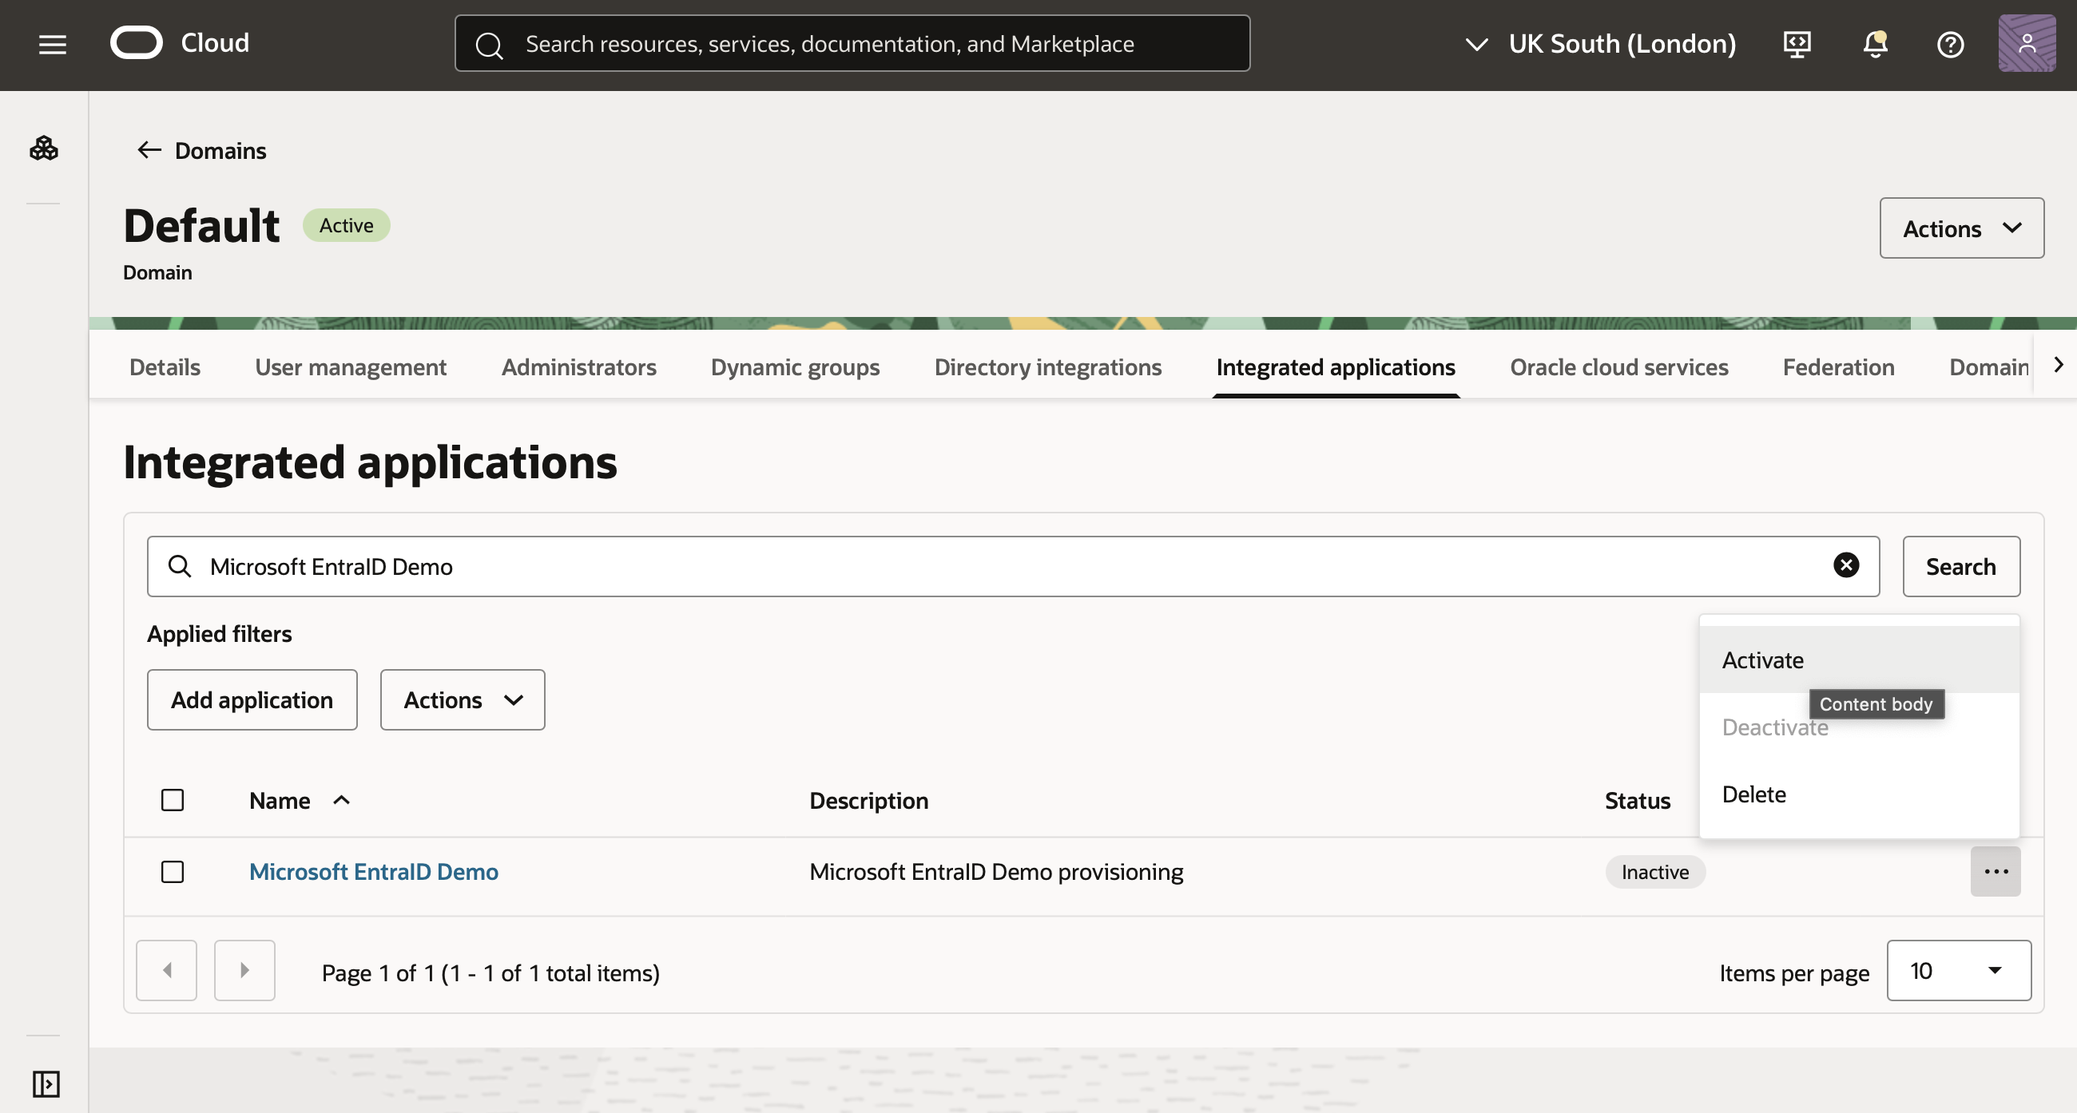Toggle the Name column sort order
The height and width of the screenshot is (1113, 2077).
(340, 799)
